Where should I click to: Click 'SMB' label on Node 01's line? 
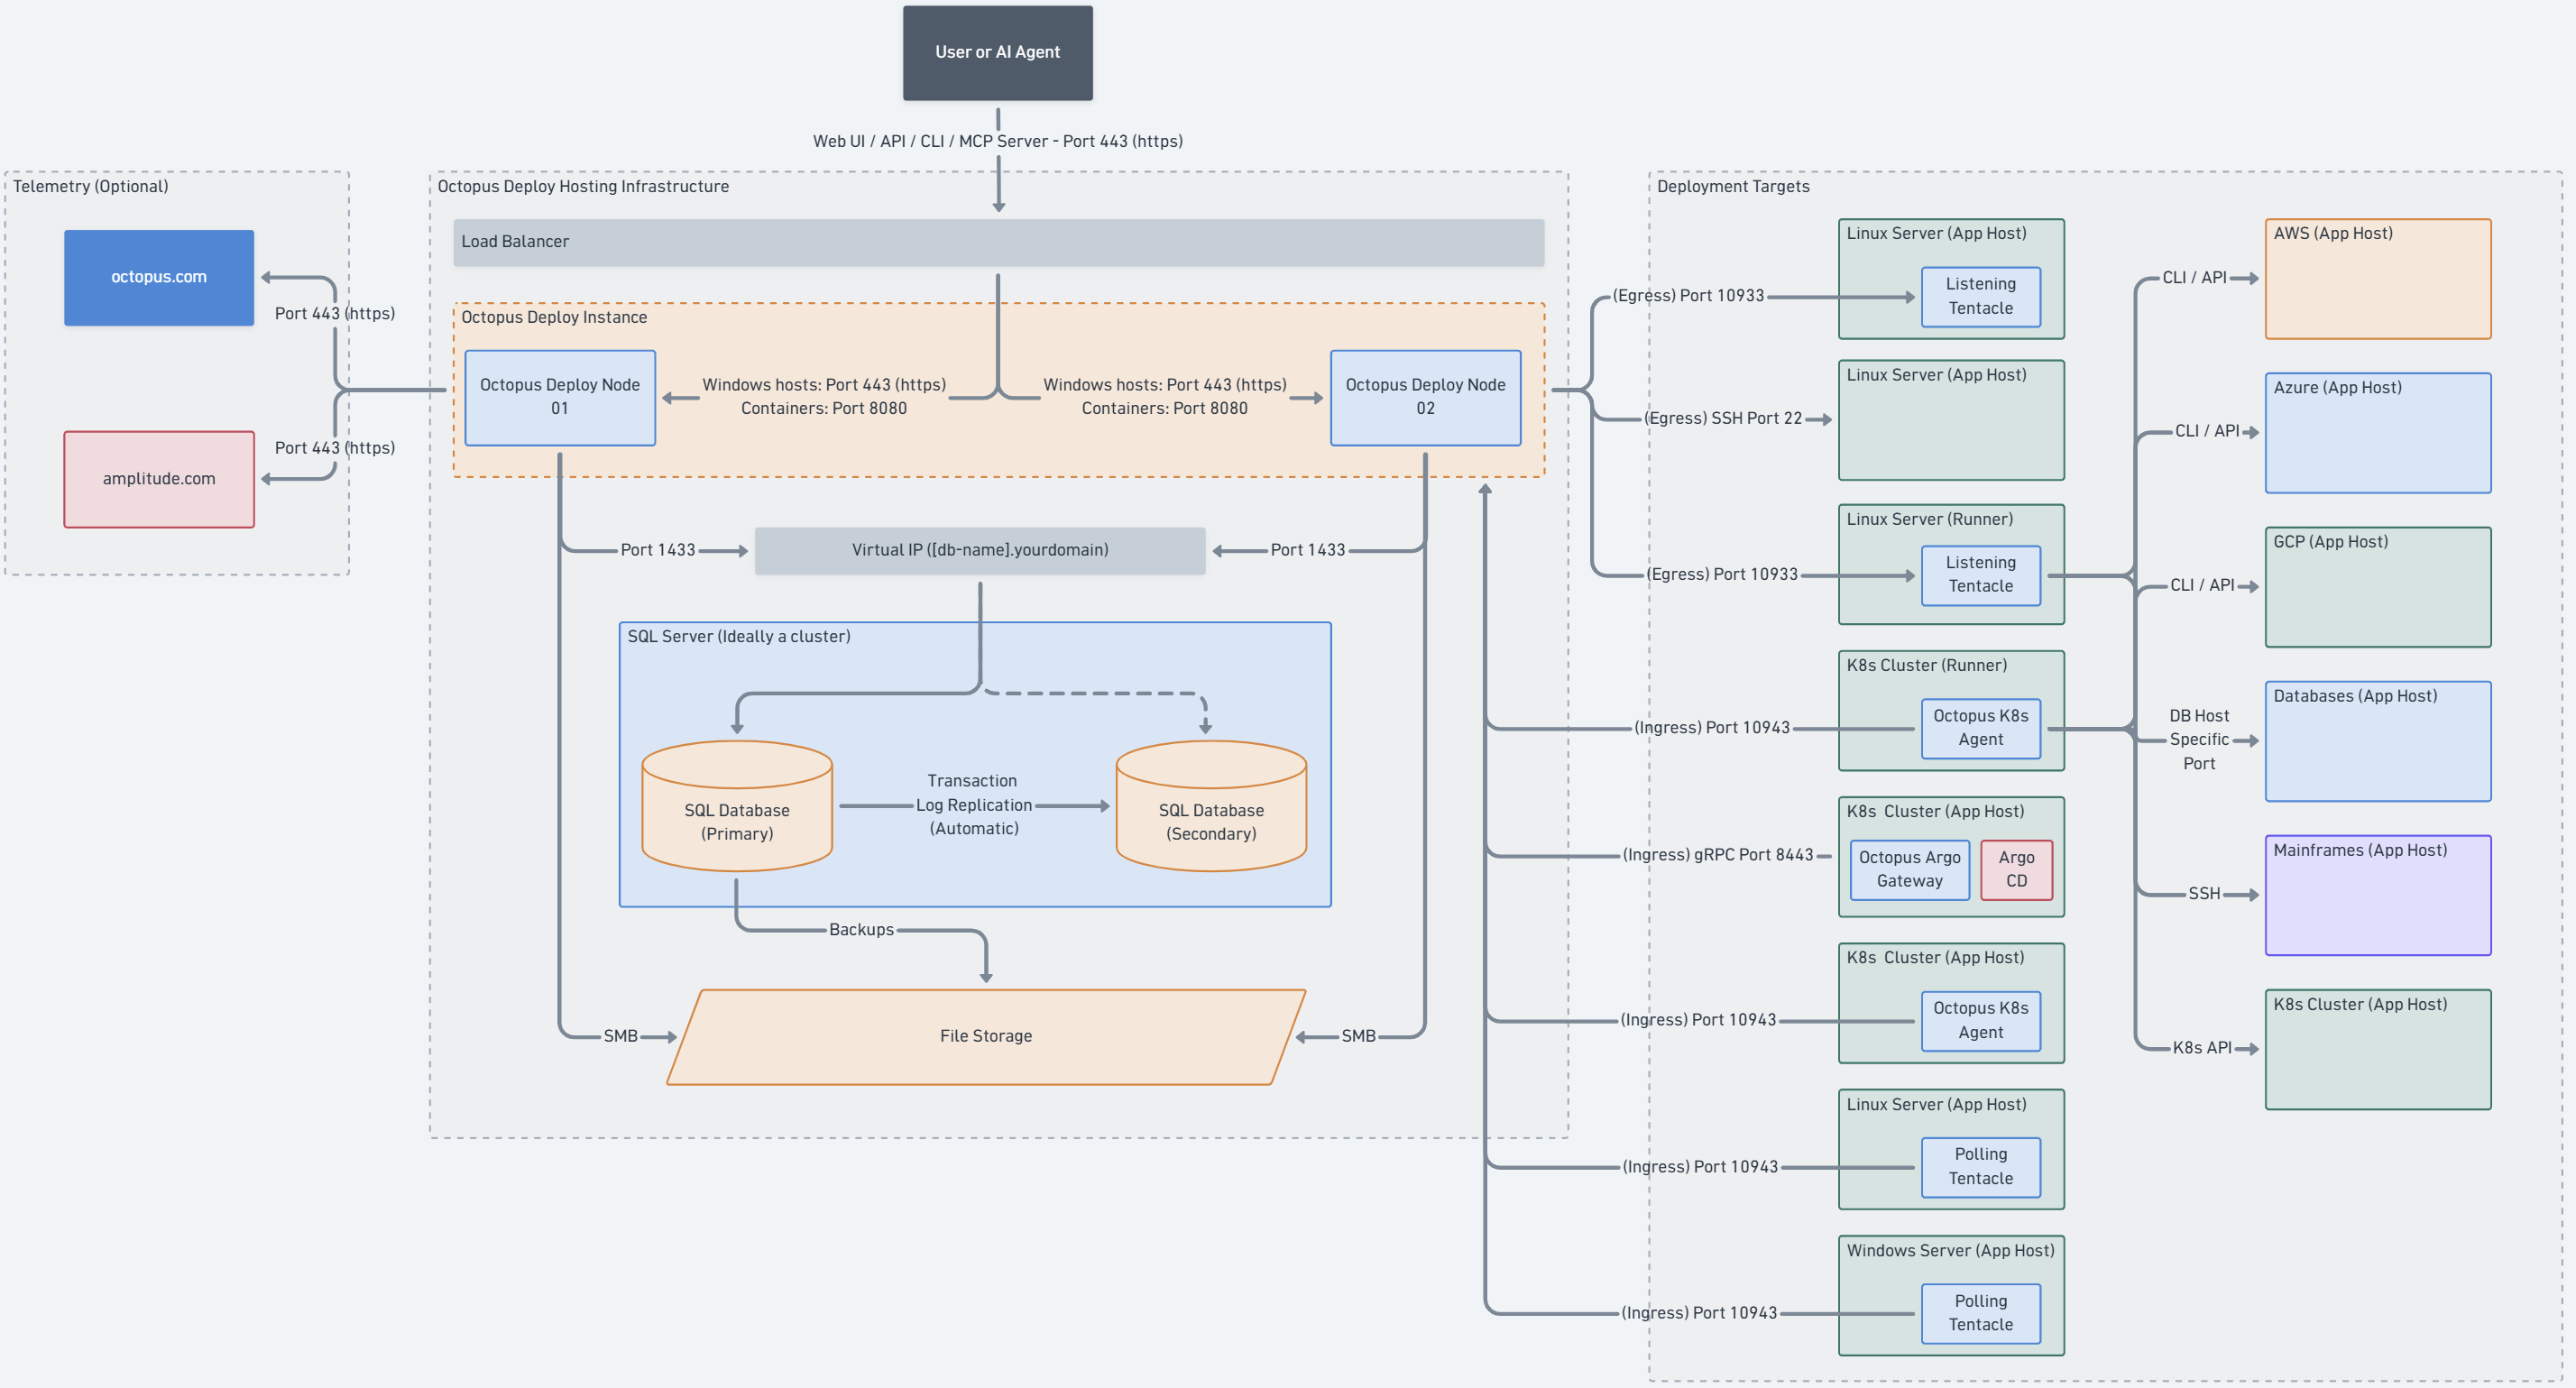point(620,1037)
